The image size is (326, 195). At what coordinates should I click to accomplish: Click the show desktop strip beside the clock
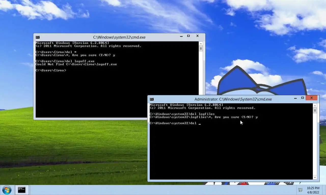coord(324,190)
